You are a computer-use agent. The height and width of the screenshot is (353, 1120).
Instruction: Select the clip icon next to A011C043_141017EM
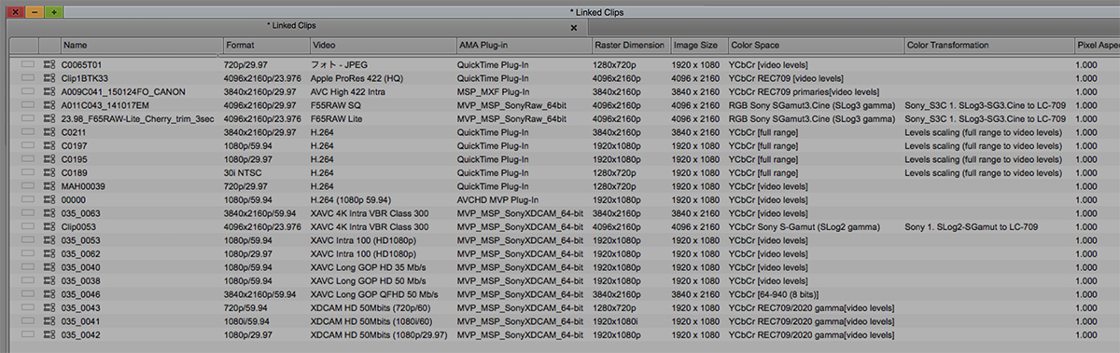[49, 106]
